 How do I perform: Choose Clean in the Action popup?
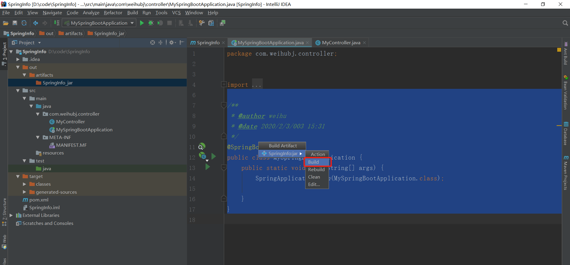pyautogui.click(x=317, y=177)
